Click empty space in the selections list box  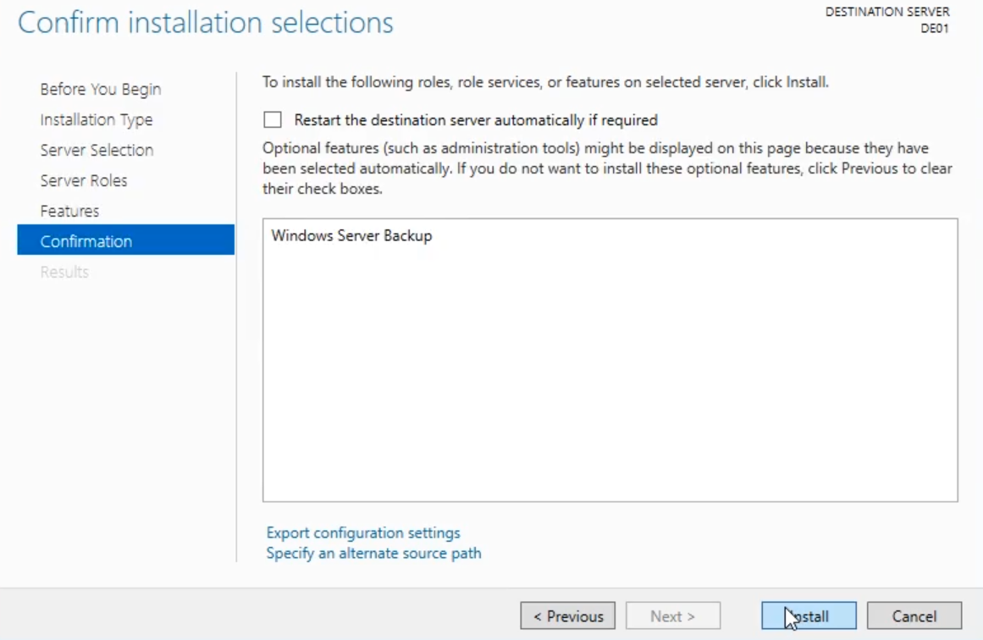coord(610,381)
